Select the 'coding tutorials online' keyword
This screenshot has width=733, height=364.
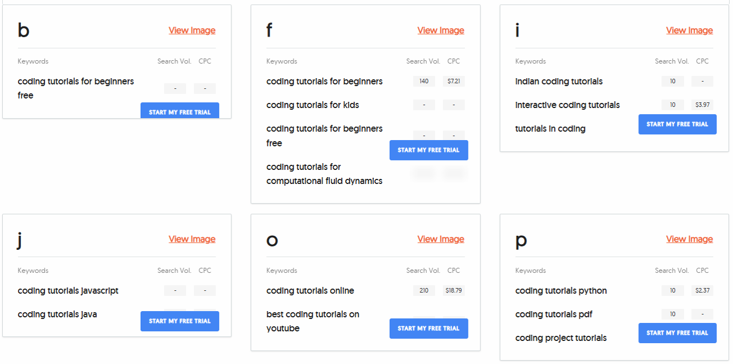coord(310,291)
